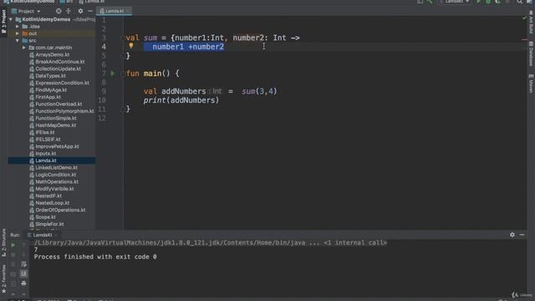
Task: Open the Maven side tool window
Action: [531, 84]
